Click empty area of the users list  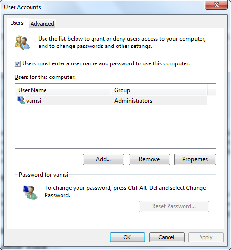[115, 127]
